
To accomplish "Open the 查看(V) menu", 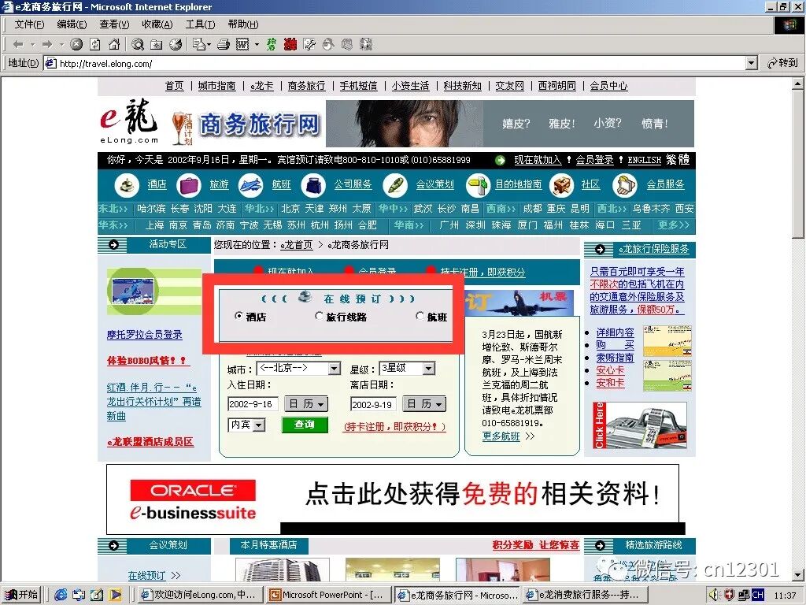I will coord(115,24).
